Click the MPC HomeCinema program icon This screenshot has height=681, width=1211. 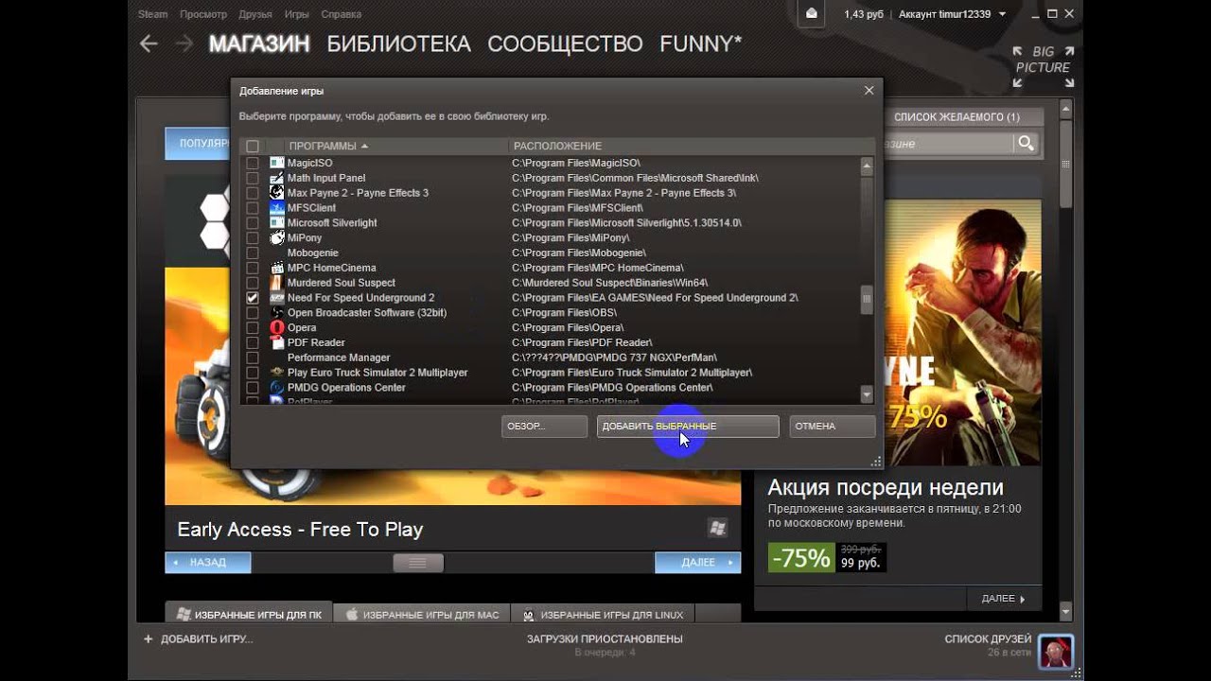(276, 268)
